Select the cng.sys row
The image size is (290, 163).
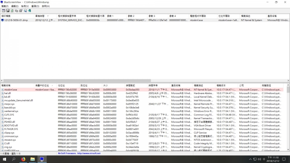[x=142, y=147]
